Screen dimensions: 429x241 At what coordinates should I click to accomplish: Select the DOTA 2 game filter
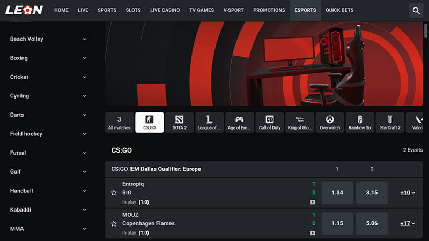[x=180, y=123]
